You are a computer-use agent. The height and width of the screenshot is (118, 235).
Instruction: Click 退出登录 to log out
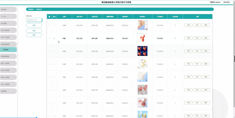[227, 2]
